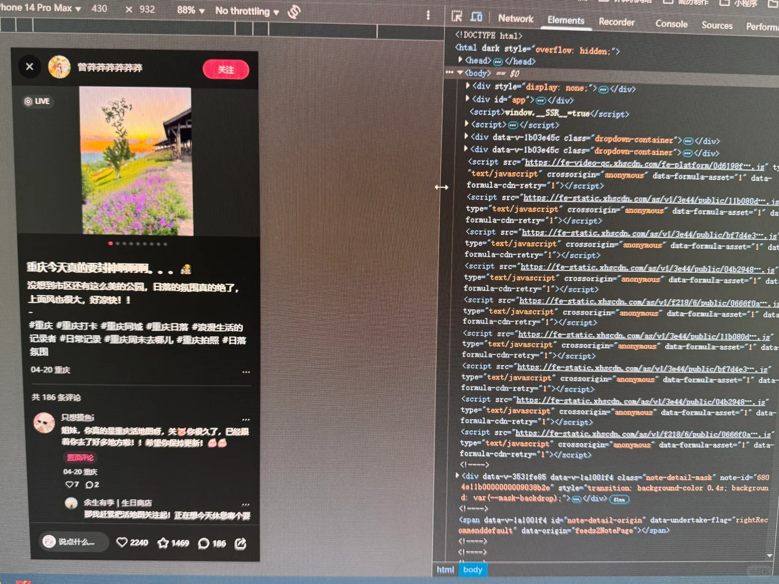Image resolution: width=779 pixels, height=584 pixels.
Task: Open the fe-video-qc script src link
Action: pyautogui.click(x=646, y=164)
